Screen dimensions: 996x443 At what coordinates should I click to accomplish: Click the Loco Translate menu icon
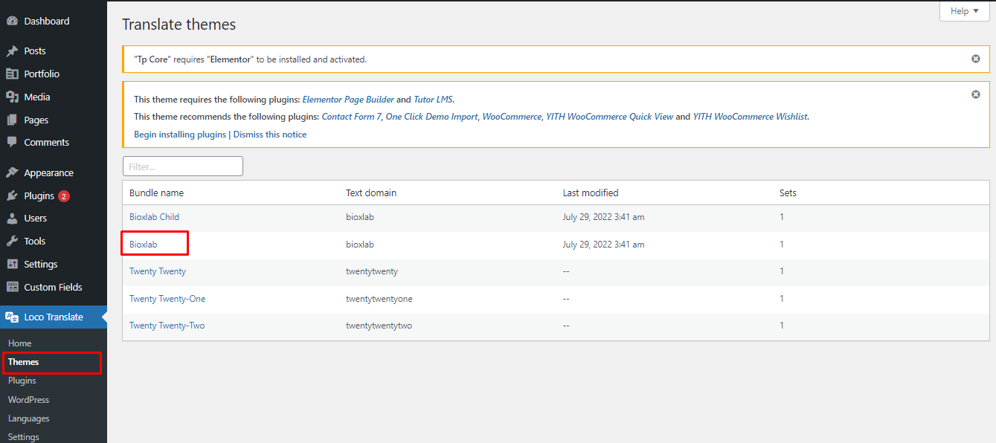tap(12, 317)
